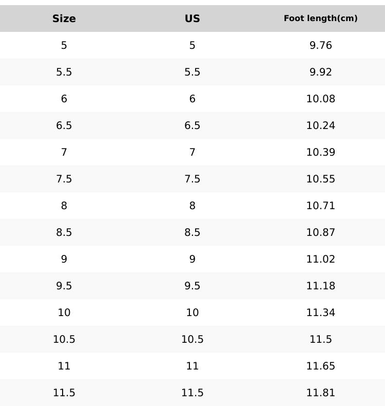Click the US column header
Screen dimensions: 385x406
point(192,19)
